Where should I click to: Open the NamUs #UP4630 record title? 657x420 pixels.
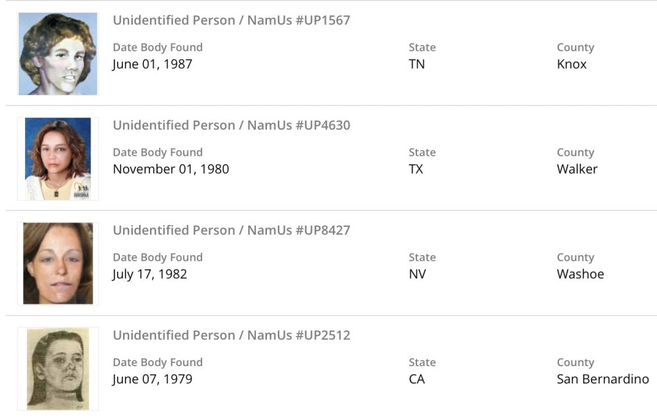pos(232,125)
